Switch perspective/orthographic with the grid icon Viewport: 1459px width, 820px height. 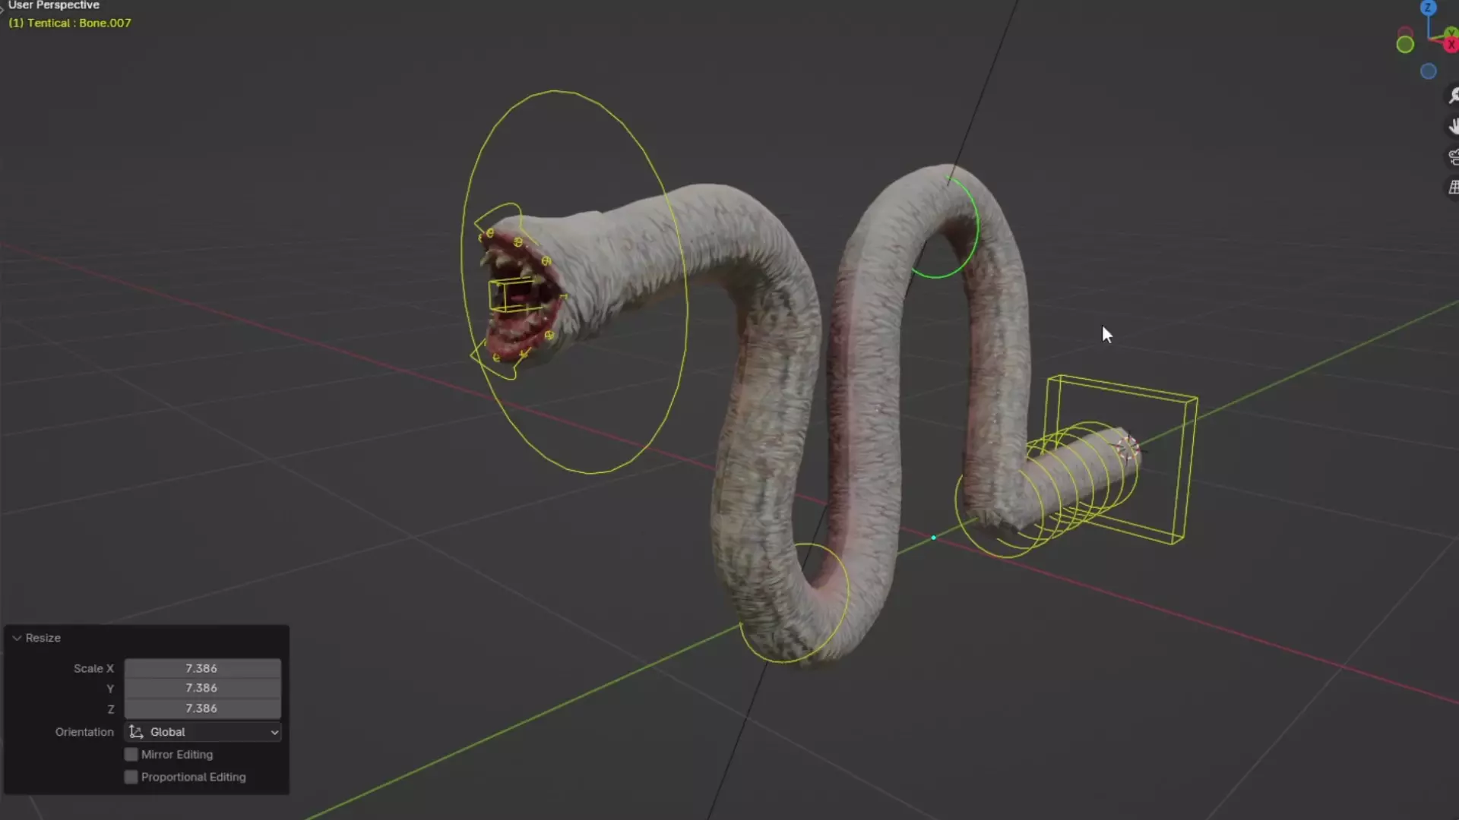(x=1453, y=188)
